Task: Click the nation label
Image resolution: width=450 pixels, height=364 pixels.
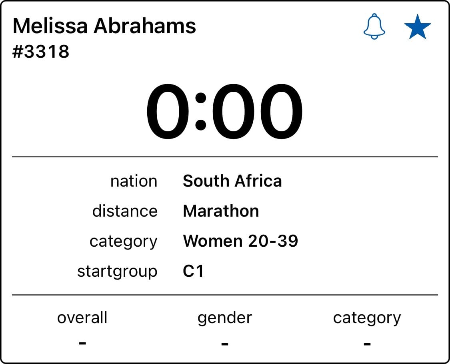Action: click(x=134, y=181)
